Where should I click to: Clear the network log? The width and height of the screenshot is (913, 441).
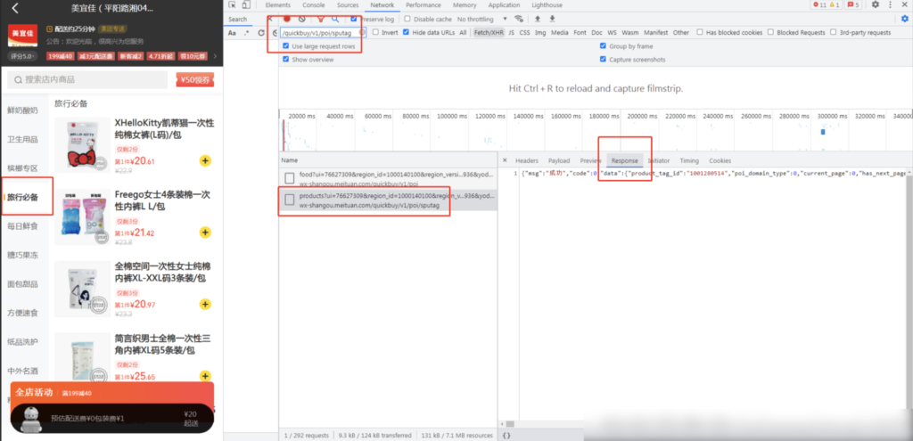tap(303, 19)
